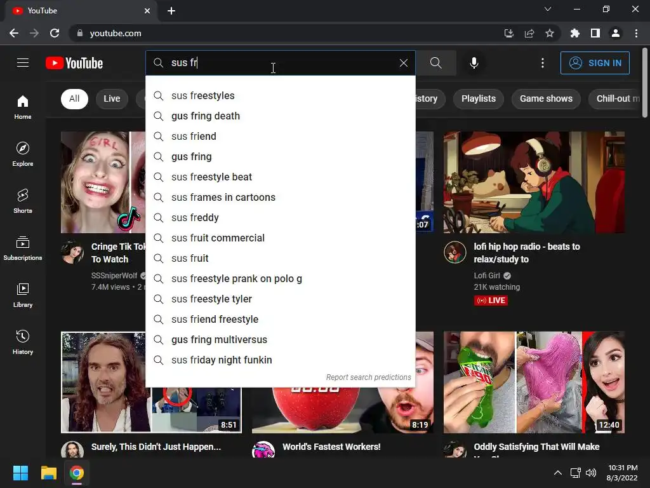Reload the page
This screenshot has width=650, height=488.
click(x=55, y=33)
